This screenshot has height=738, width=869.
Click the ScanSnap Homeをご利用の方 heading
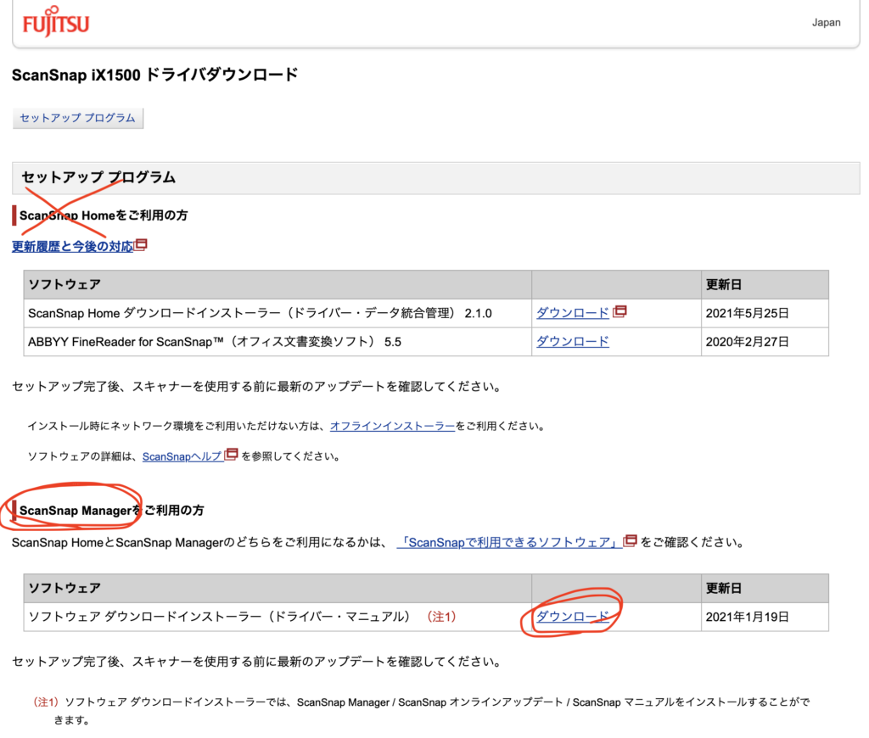pyautogui.click(x=104, y=215)
